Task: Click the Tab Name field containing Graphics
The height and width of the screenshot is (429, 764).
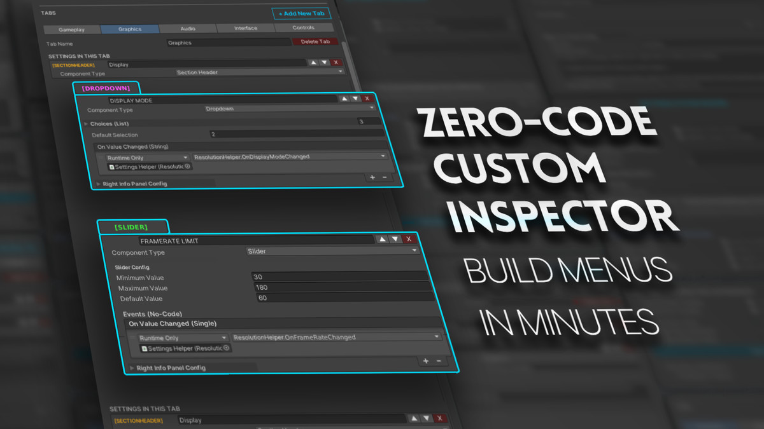Action: [x=229, y=43]
